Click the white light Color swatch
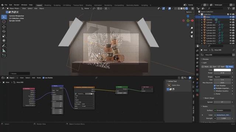Viewport: 236px width, 132px height. pos(222,70)
